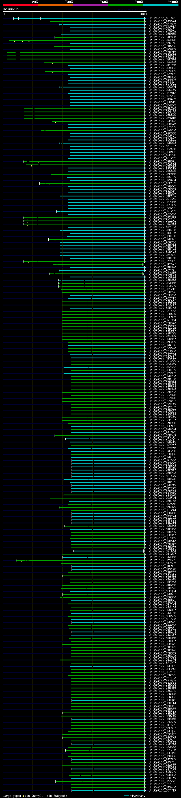Viewport: 181px width, 798px height.
Task: Click label UniRef100_A5GQ74
Action: [x=162, y=87]
